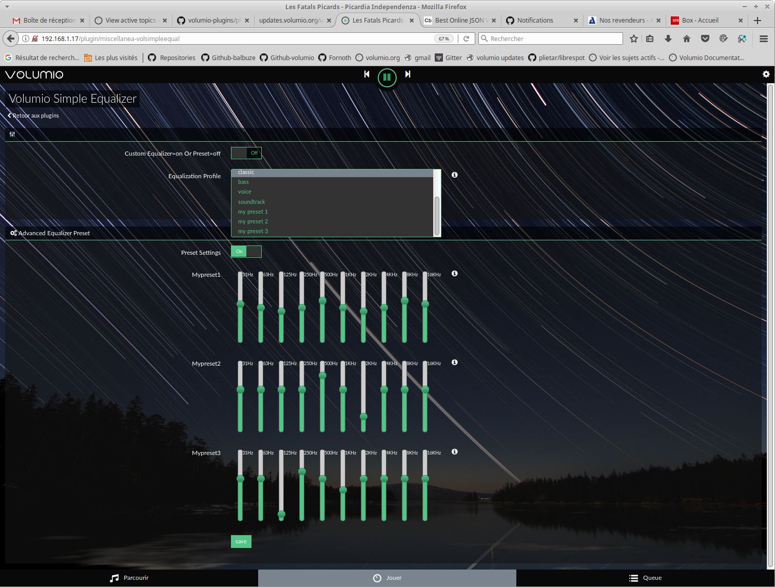Open Les plus visités bookmark folder
The height and width of the screenshot is (587, 775).
point(110,58)
